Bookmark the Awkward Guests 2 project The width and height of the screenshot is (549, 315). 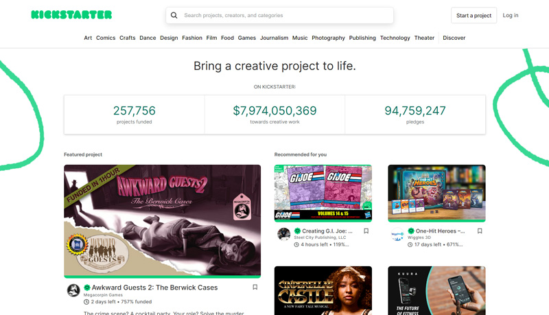255,287
